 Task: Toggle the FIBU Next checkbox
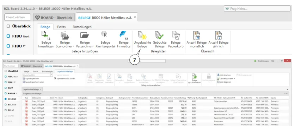point(8,36)
